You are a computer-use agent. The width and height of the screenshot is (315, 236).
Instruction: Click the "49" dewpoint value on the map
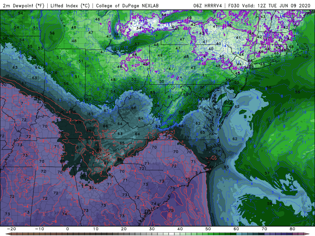(x=160, y=55)
